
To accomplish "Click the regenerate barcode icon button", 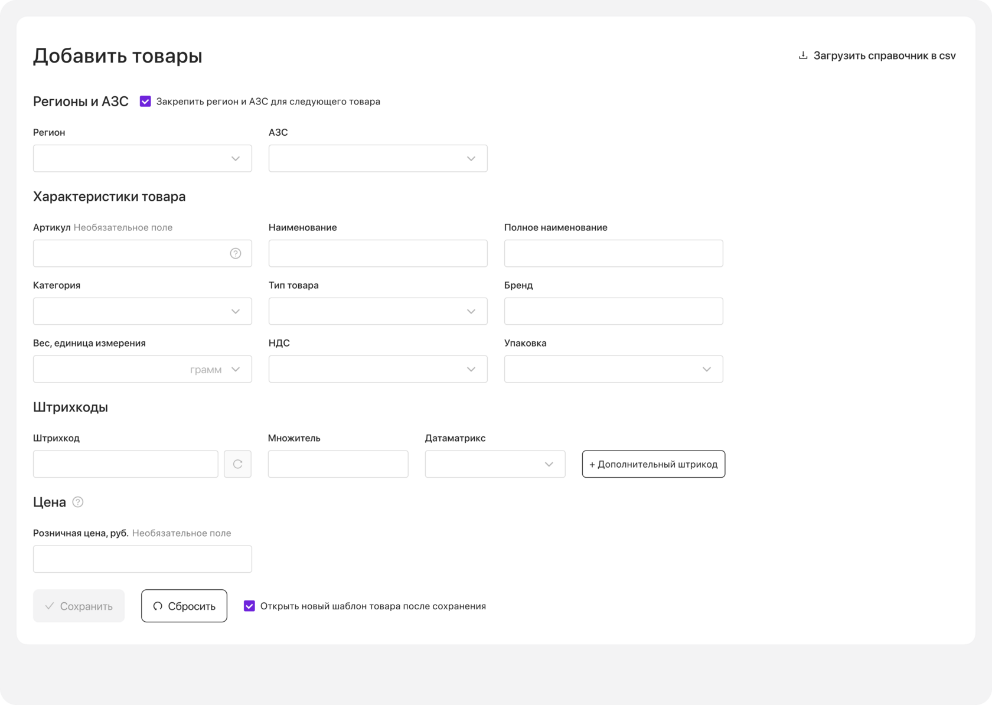I will click(x=238, y=464).
